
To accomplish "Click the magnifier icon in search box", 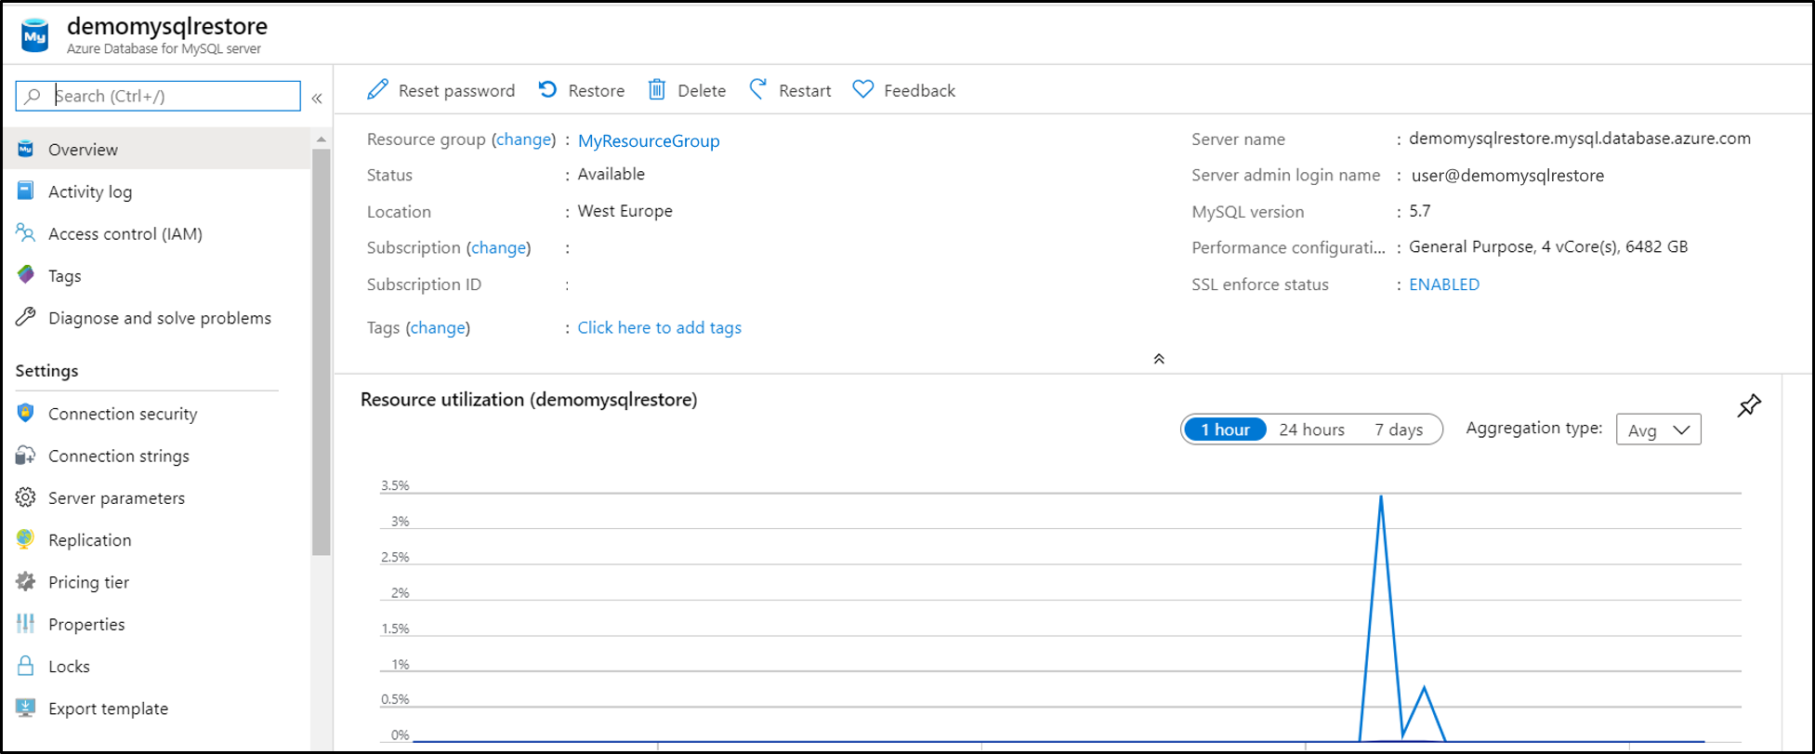I will pos(33,96).
